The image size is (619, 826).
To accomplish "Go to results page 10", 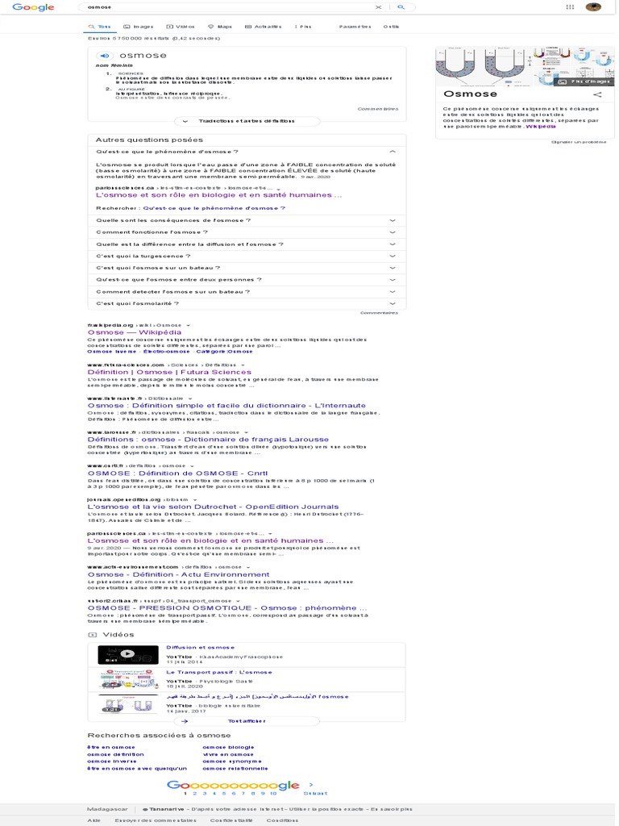I will pos(273,794).
